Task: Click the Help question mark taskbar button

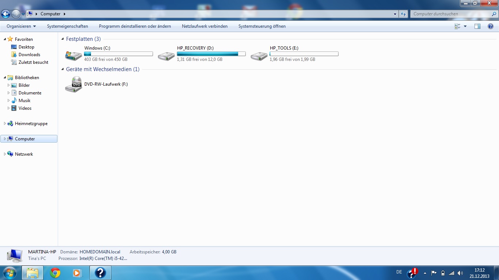Action: click(100, 273)
